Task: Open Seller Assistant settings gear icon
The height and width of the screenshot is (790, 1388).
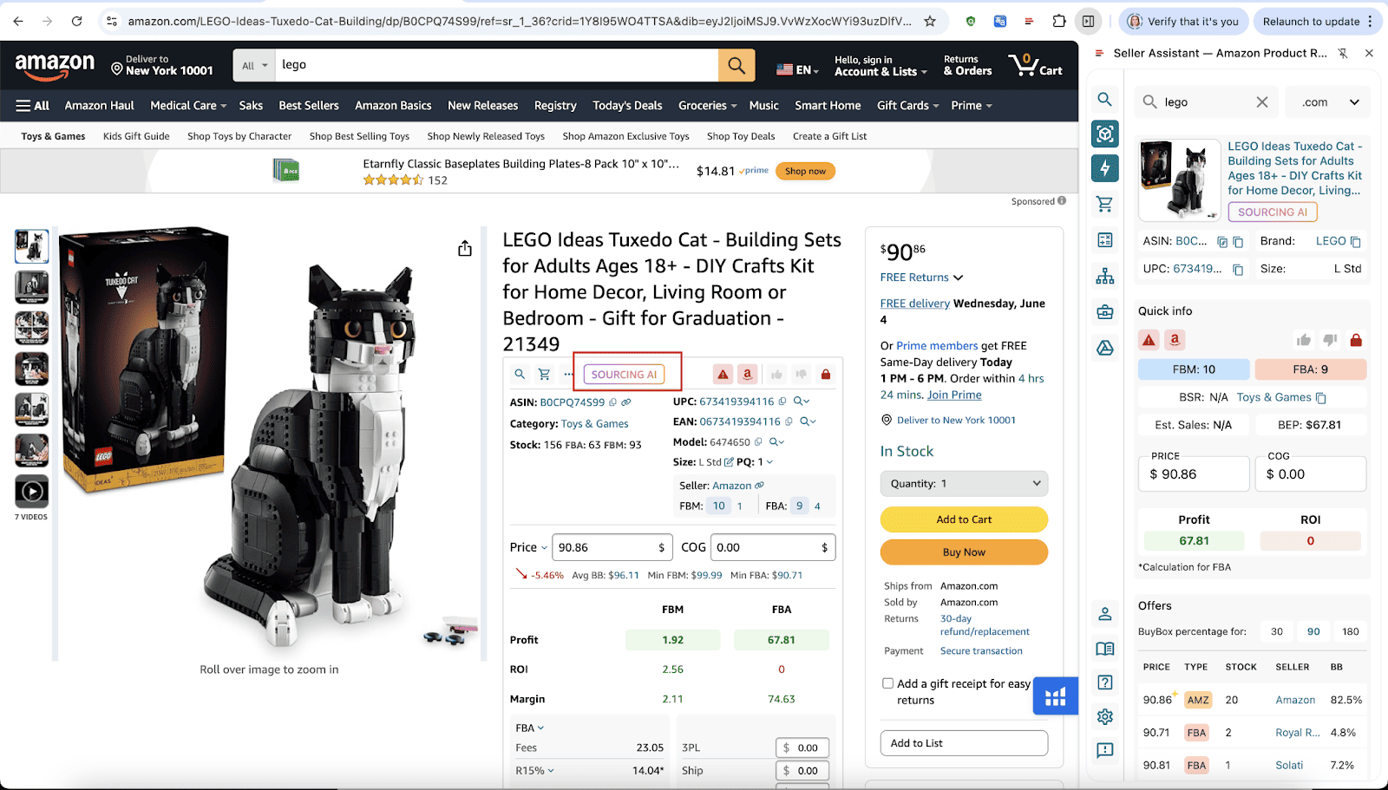Action: (1104, 716)
